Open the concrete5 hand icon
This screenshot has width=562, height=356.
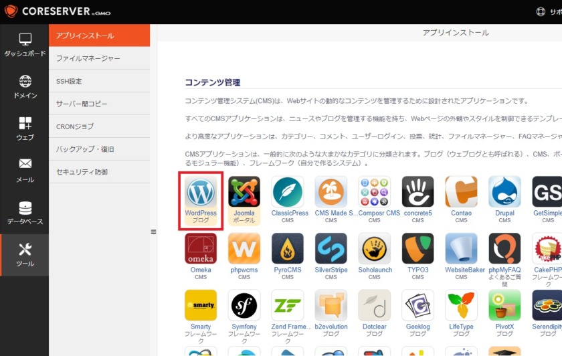tap(417, 192)
